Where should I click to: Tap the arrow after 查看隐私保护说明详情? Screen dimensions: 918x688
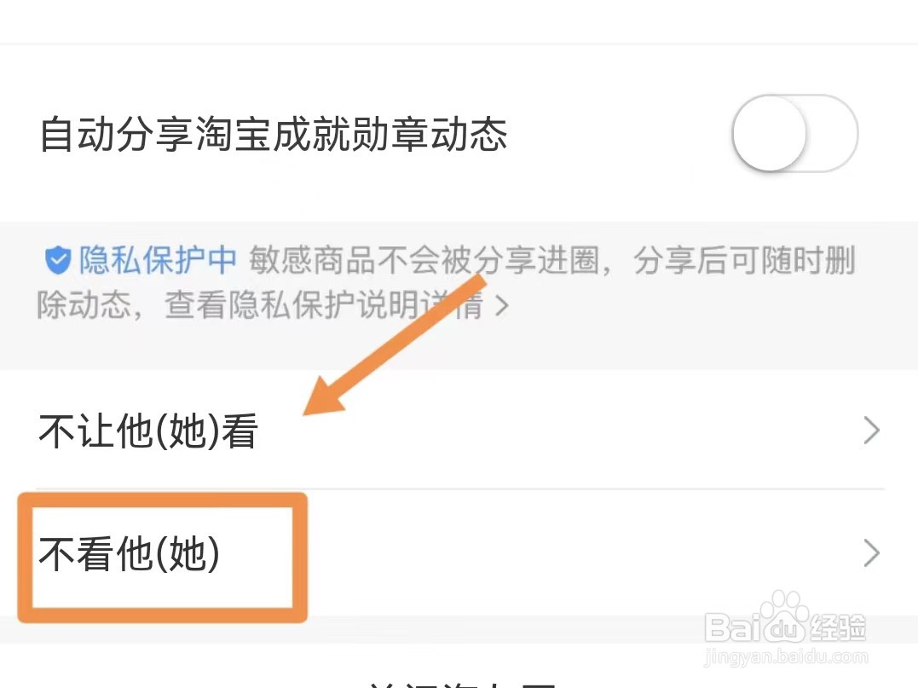502,305
